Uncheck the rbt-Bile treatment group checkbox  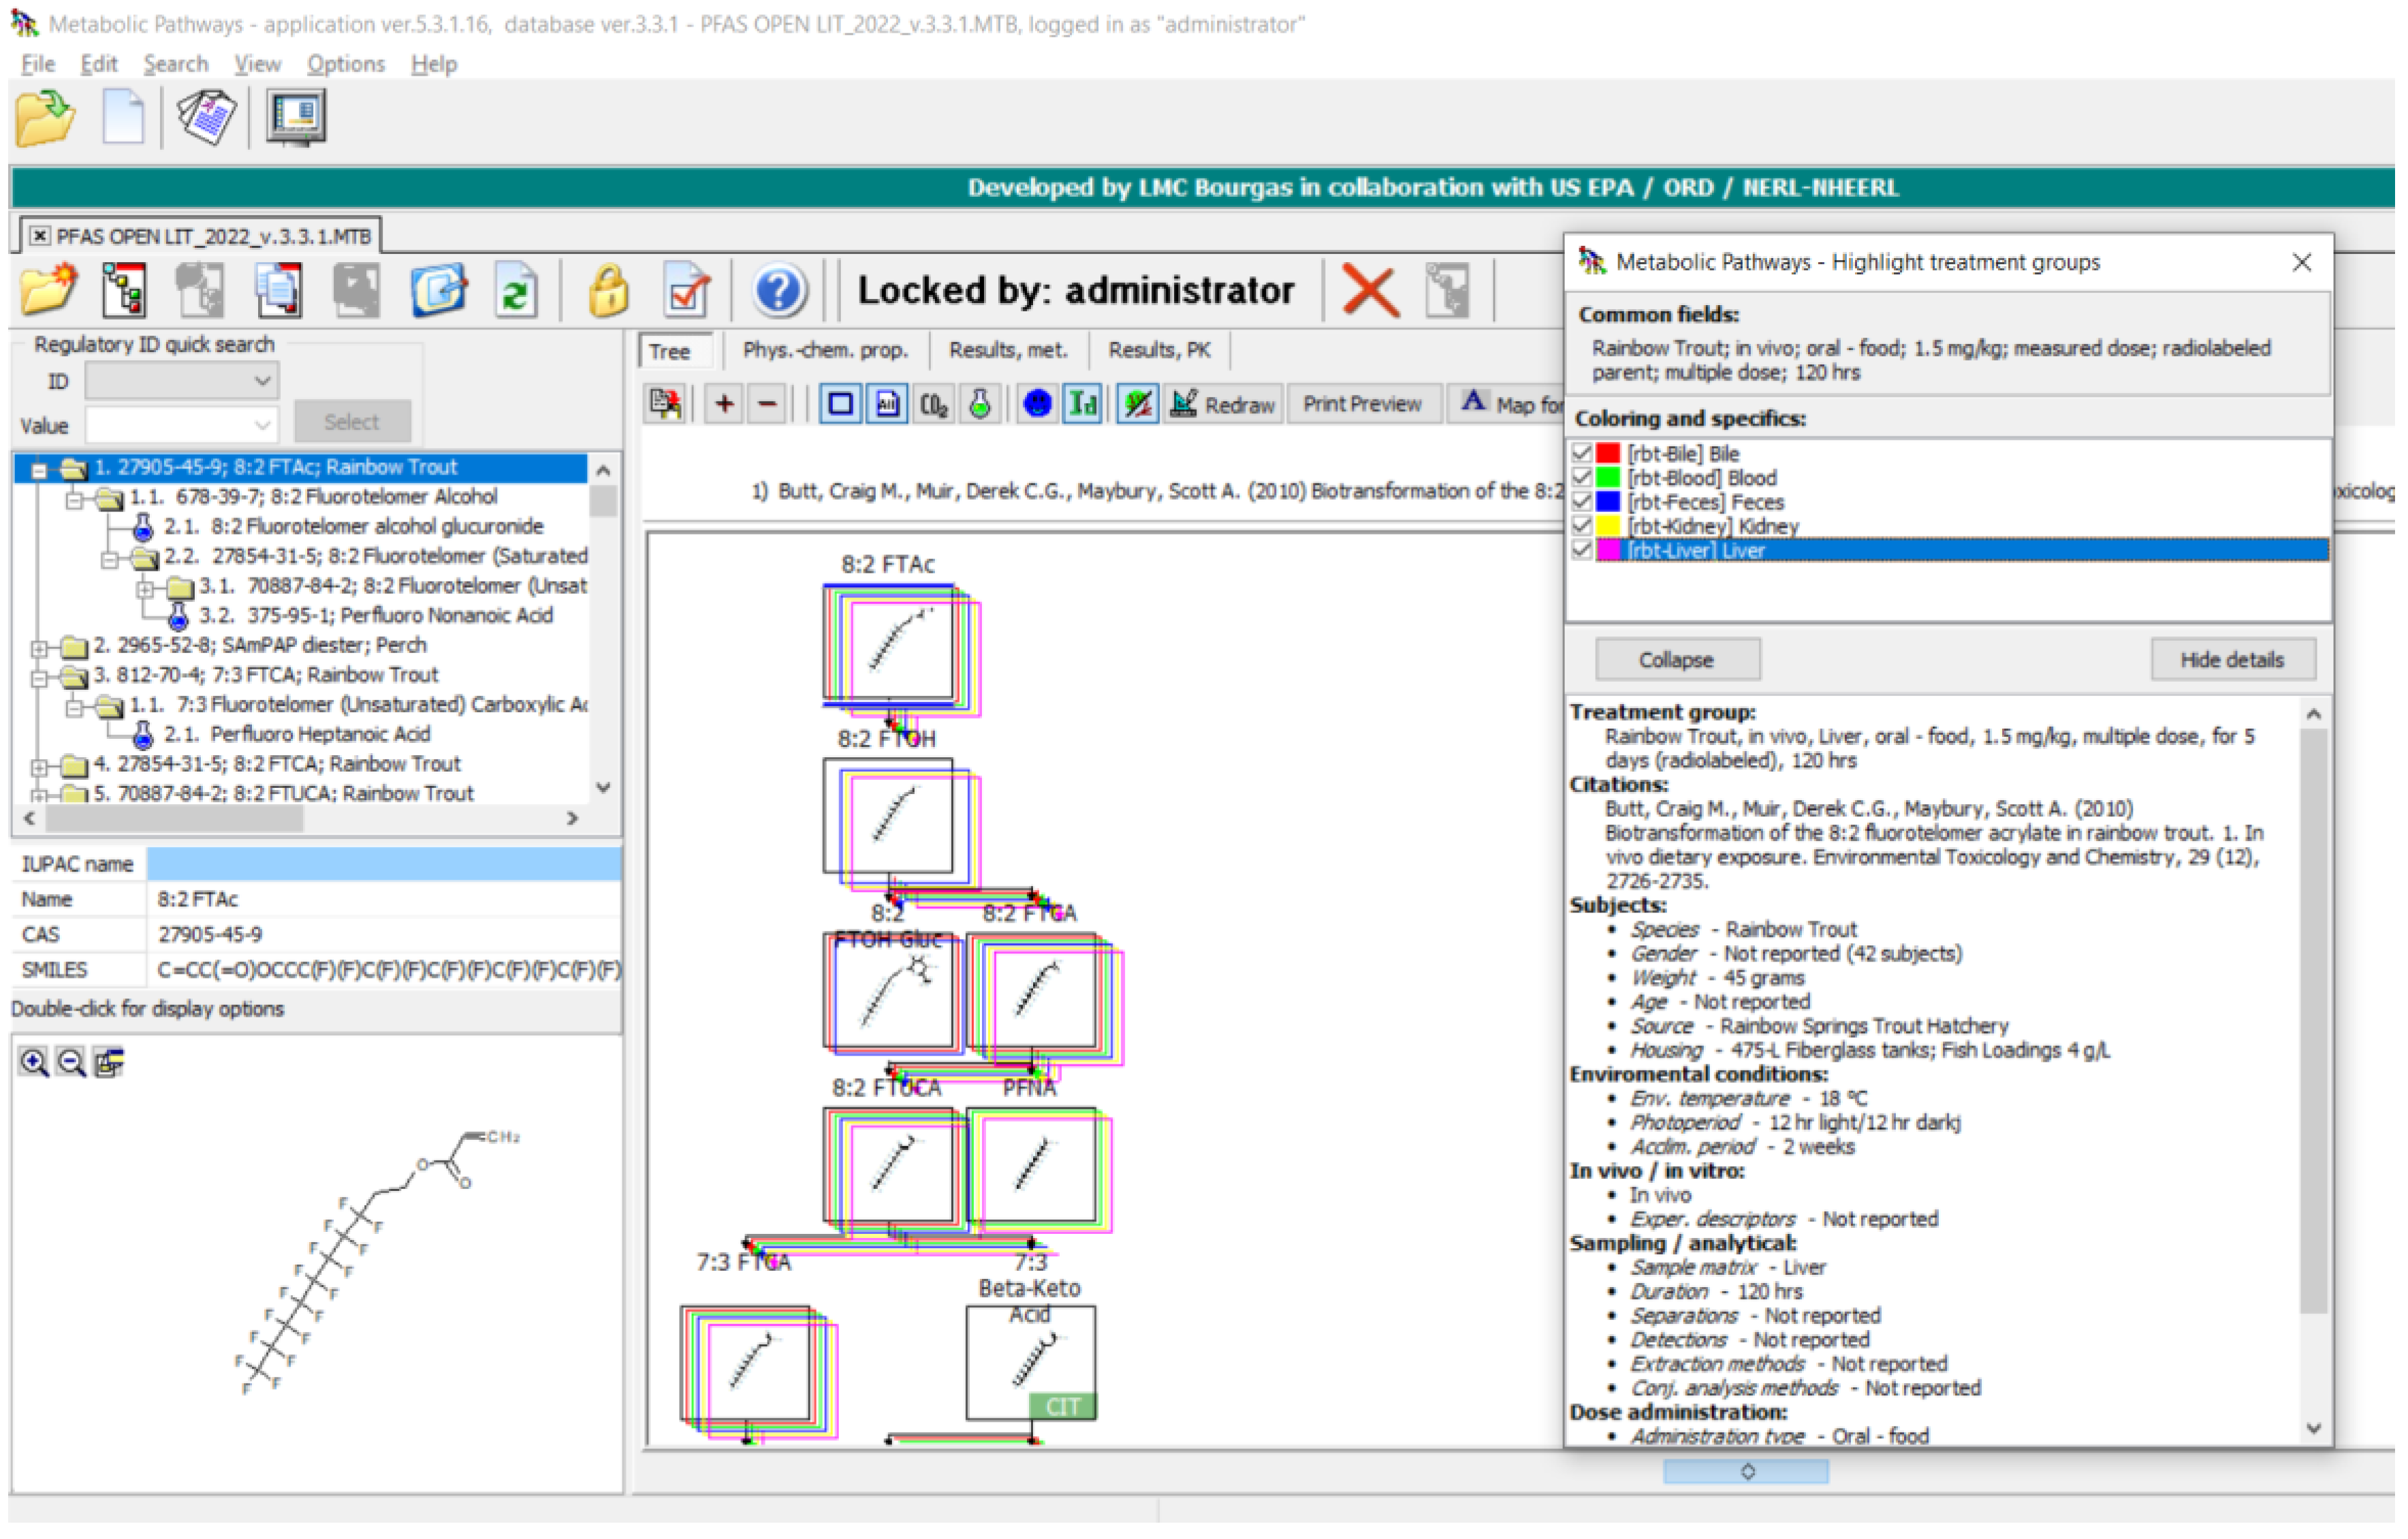[1582, 454]
